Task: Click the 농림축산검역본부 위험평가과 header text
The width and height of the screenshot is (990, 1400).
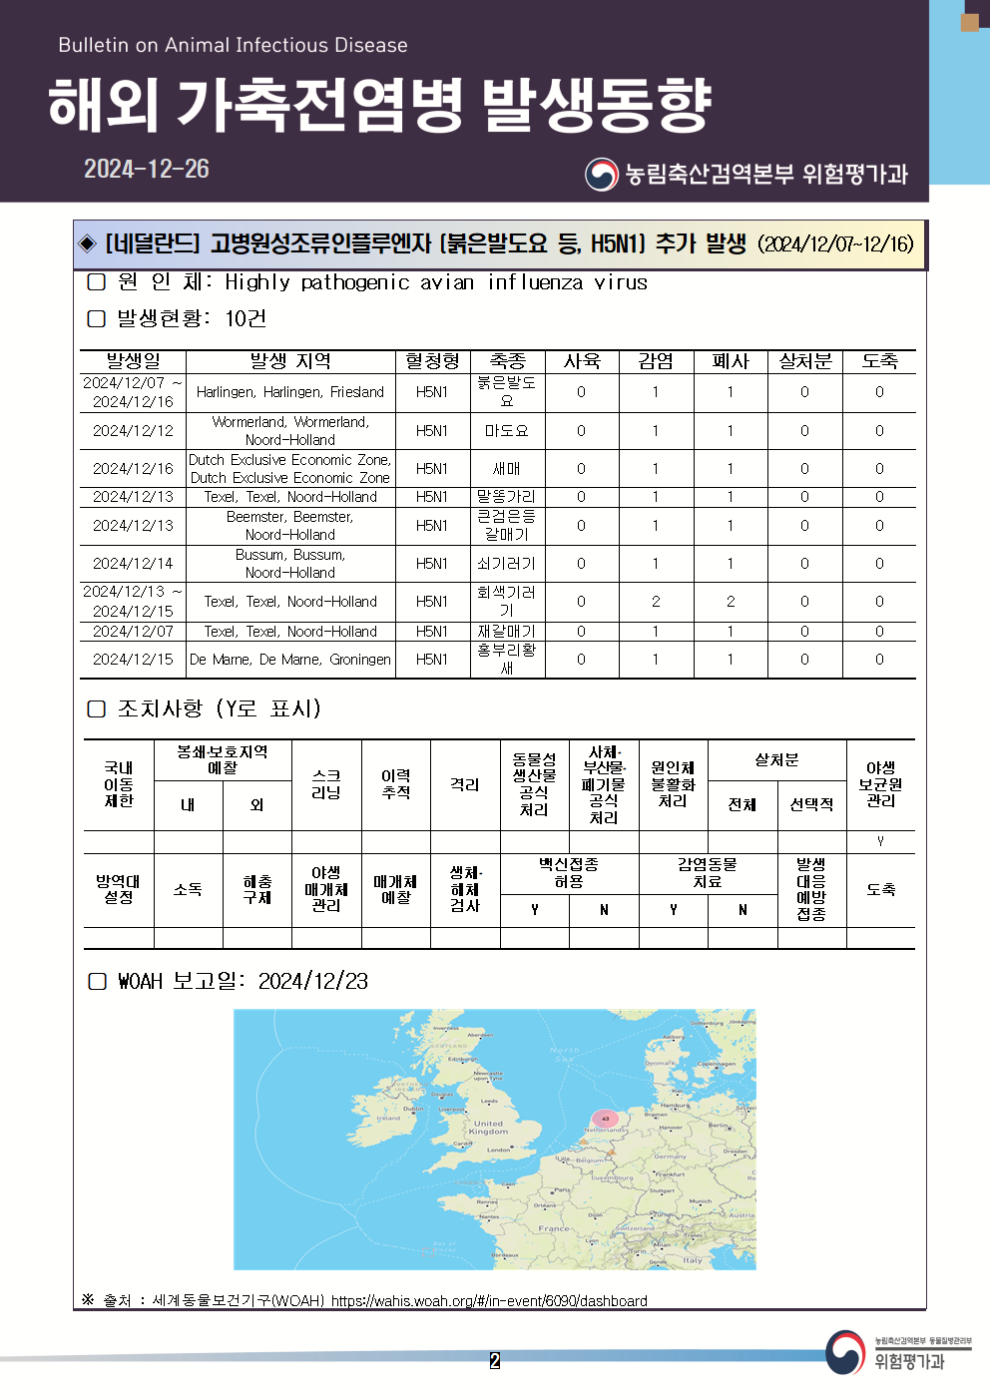Action: [766, 175]
